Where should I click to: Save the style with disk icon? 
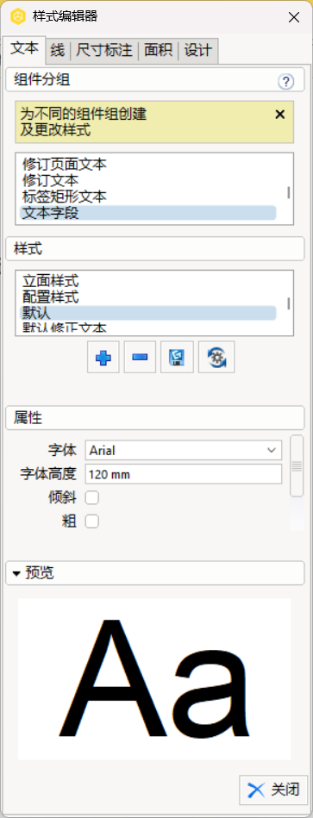(178, 358)
